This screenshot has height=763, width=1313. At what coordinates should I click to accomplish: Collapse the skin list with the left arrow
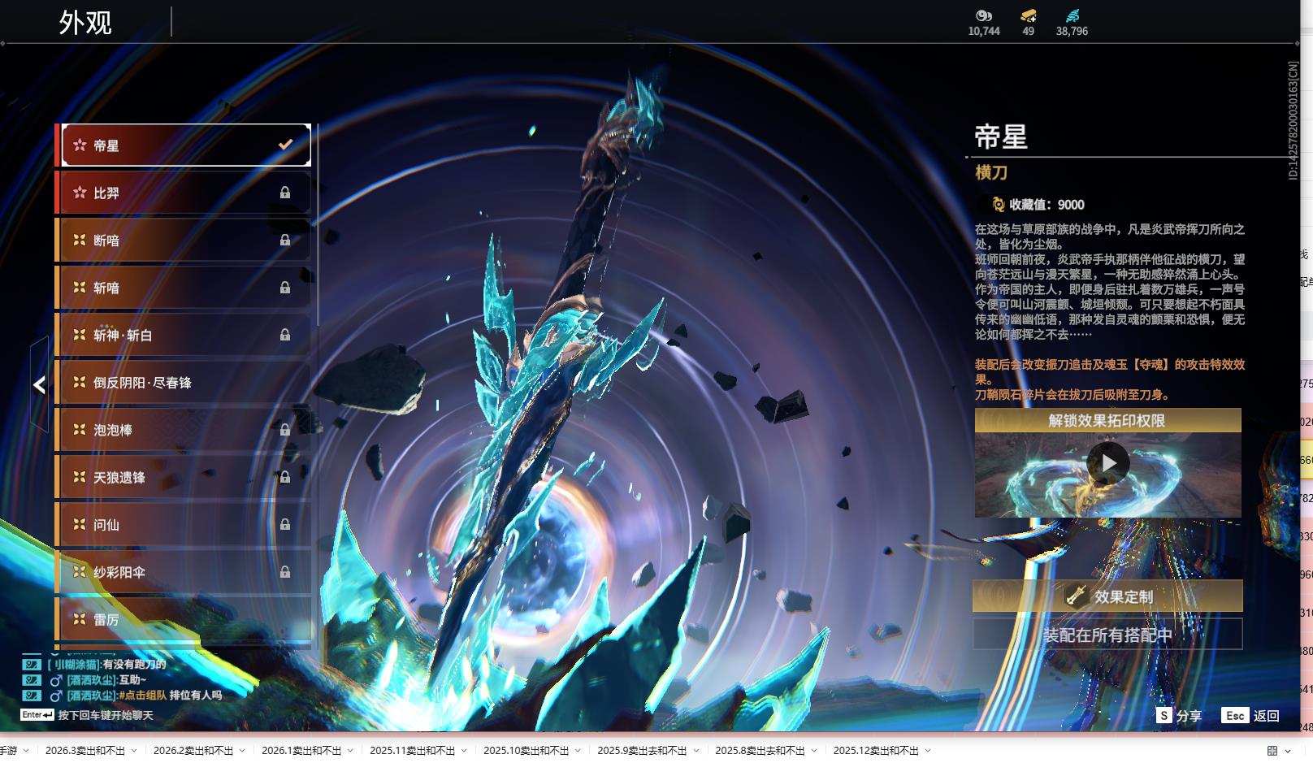[x=39, y=385]
